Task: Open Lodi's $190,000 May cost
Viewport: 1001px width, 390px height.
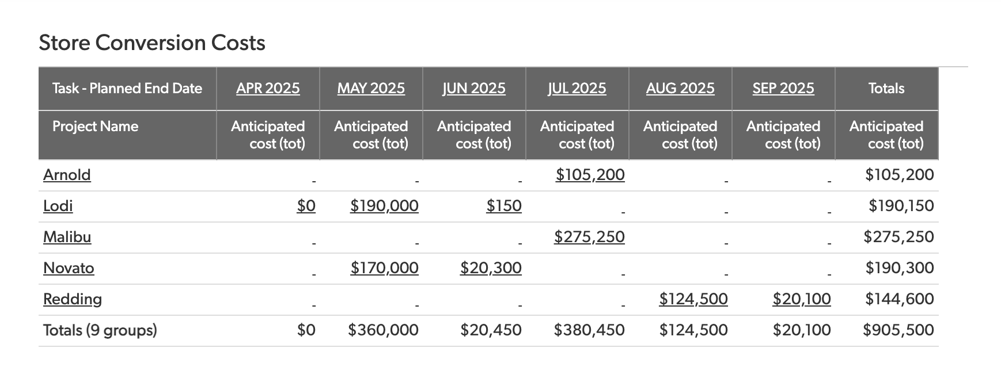Action: 384,206
